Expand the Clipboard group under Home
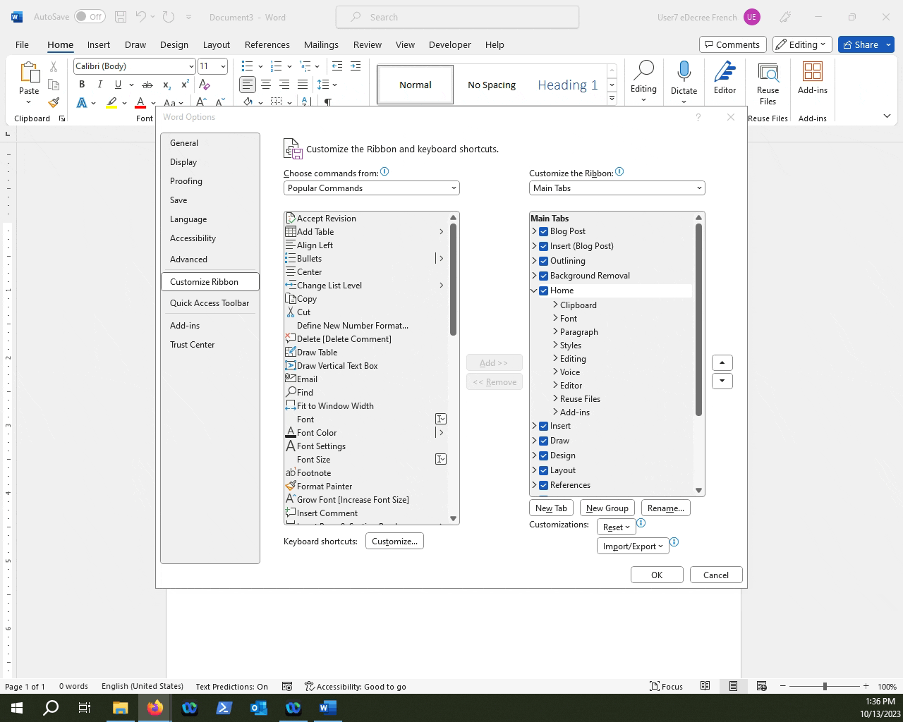This screenshot has height=722, width=903. click(x=555, y=305)
